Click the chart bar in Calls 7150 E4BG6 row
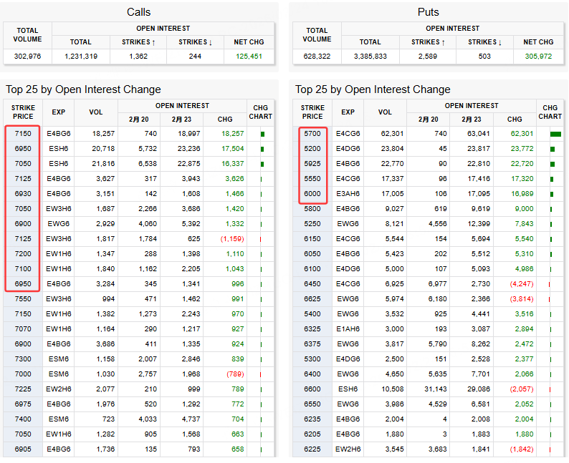 (262, 134)
